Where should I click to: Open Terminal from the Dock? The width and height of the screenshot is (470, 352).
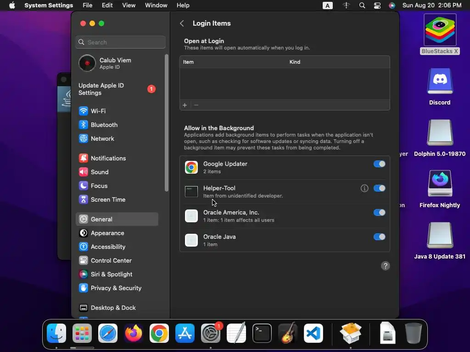click(262, 333)
